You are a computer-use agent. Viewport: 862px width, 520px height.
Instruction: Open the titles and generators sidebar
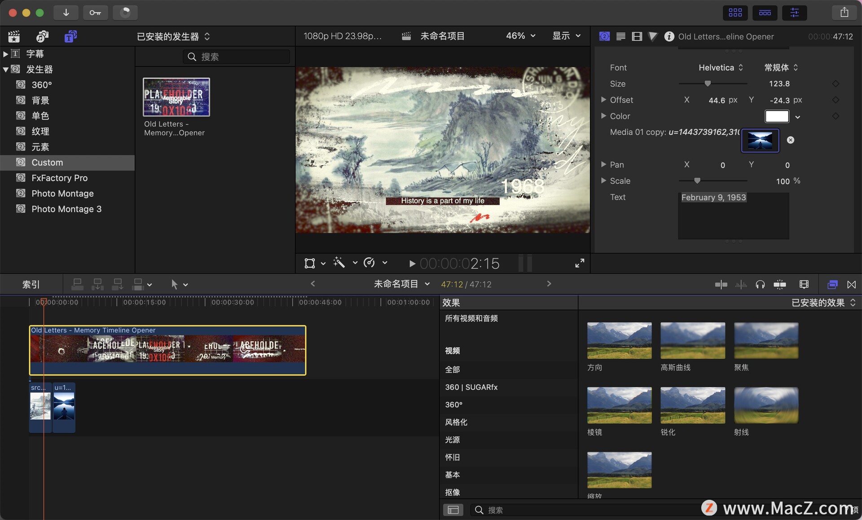point(70,36)
